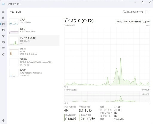This screenshot has height=124, width=153.
Task: Click the disk active time graph
Action: click(x=107, y=56)
